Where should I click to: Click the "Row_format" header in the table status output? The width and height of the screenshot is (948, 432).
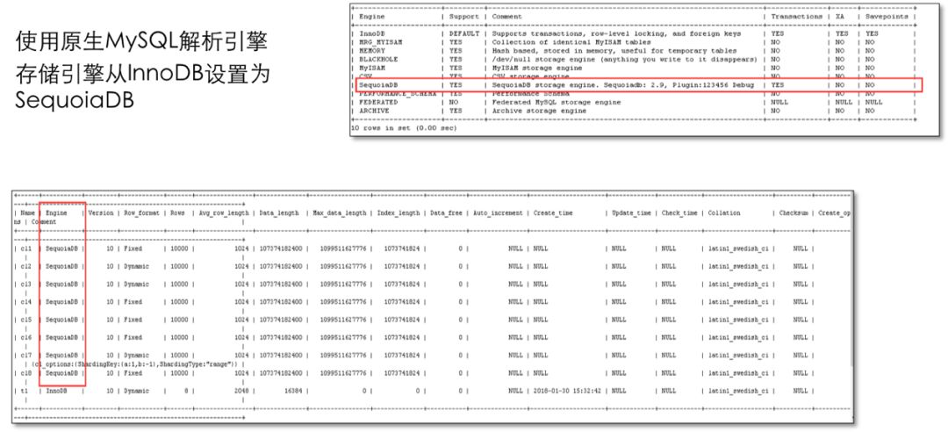141,213
